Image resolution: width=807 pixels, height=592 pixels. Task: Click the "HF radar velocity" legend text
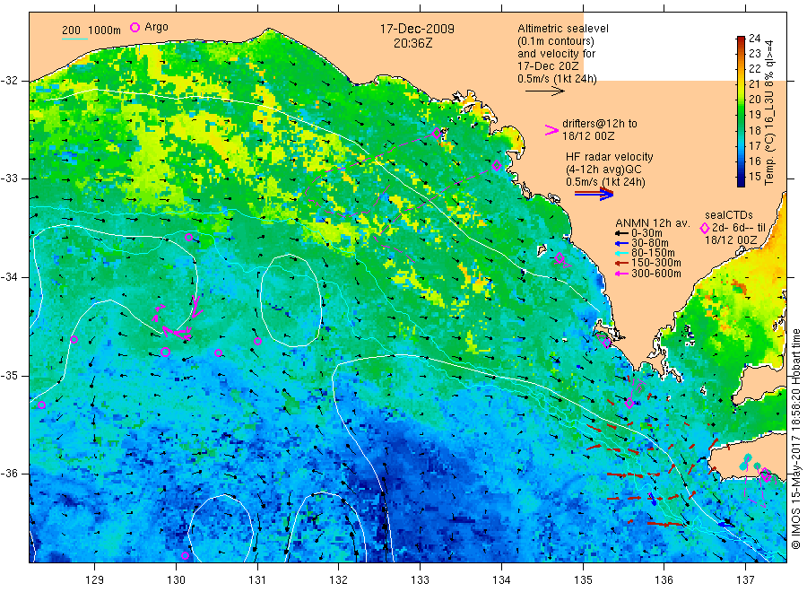(610, 156)
